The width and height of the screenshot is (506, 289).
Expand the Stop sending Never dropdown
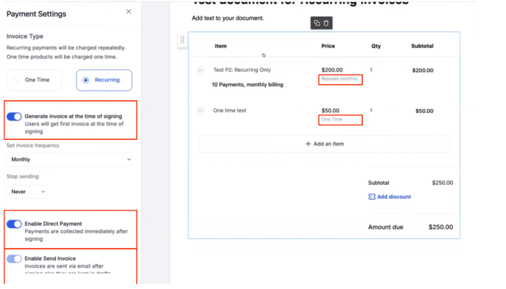pyautogui.click(x=27, y=192)
